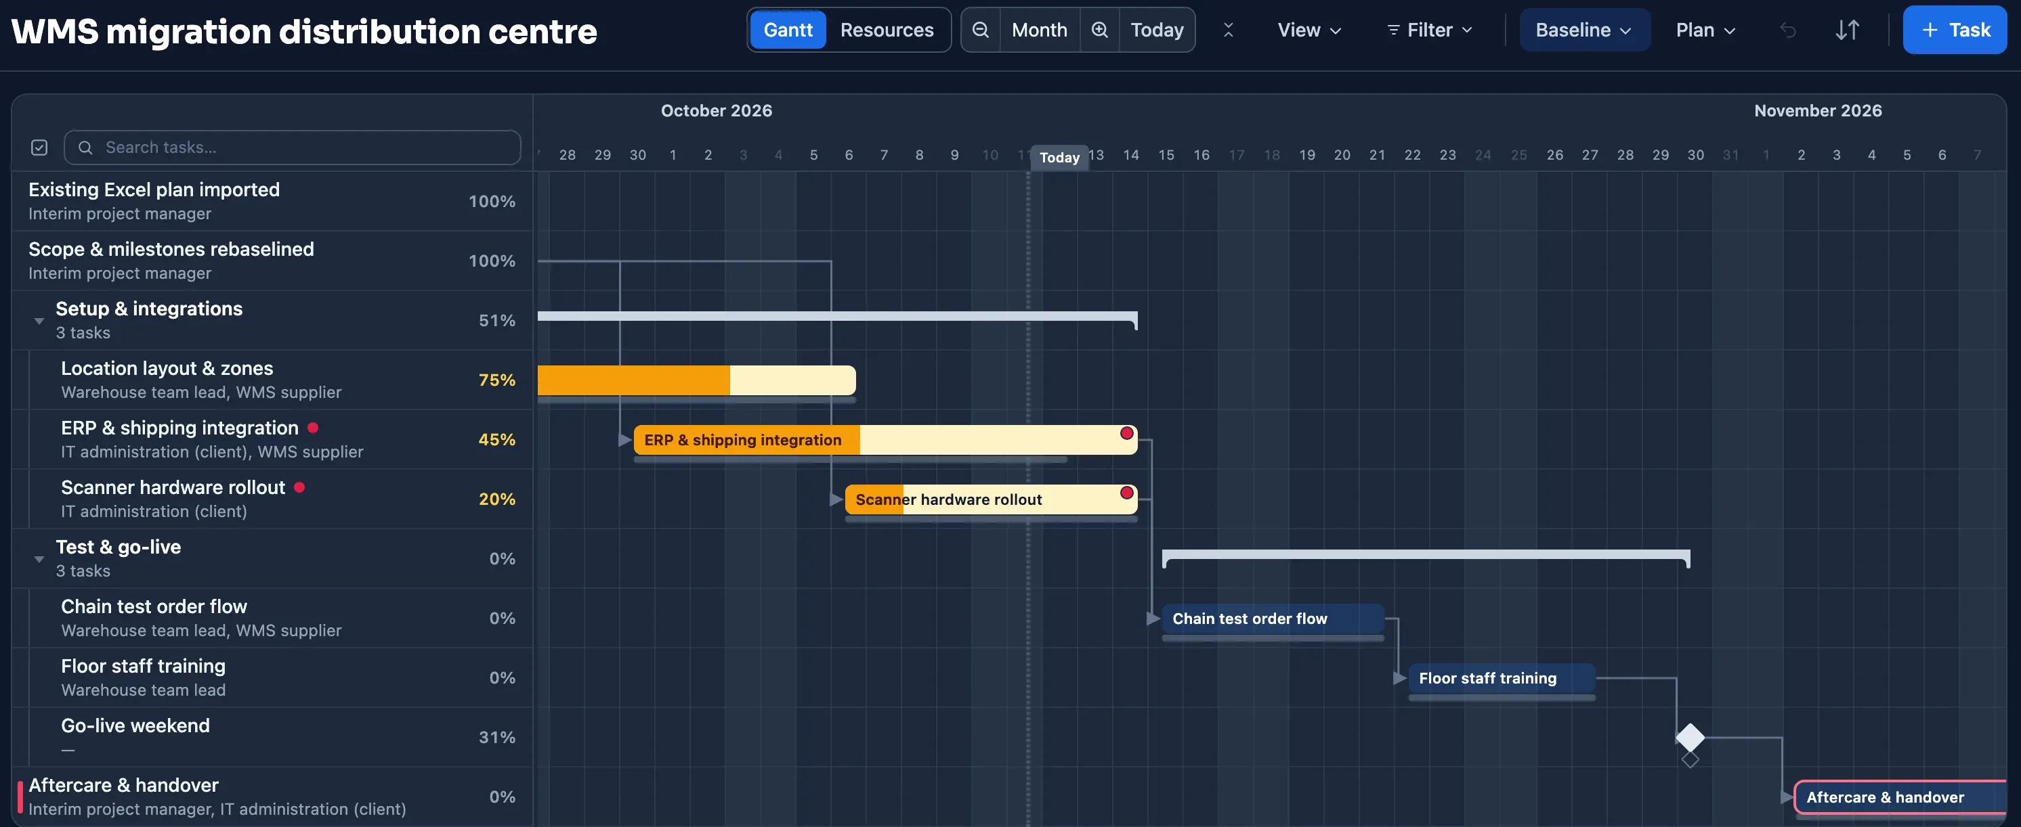This screenshot has height=827, width=2021.
Task: Click the 45% progress value
Action: click(x=496, y=440)
